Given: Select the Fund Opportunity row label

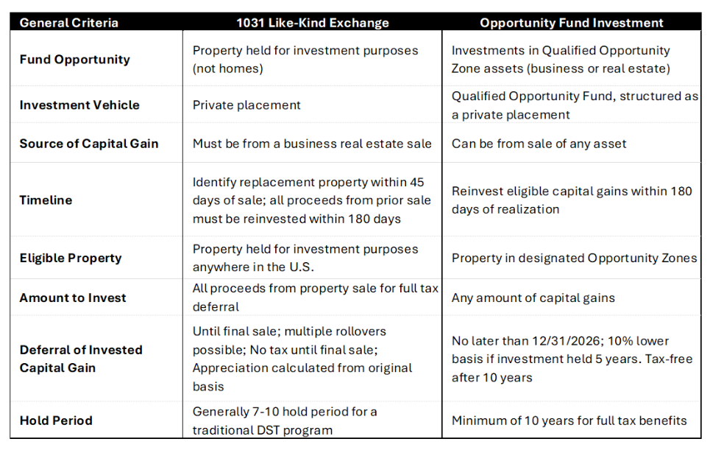Looking at the screenshot, I should coord(74,60).
